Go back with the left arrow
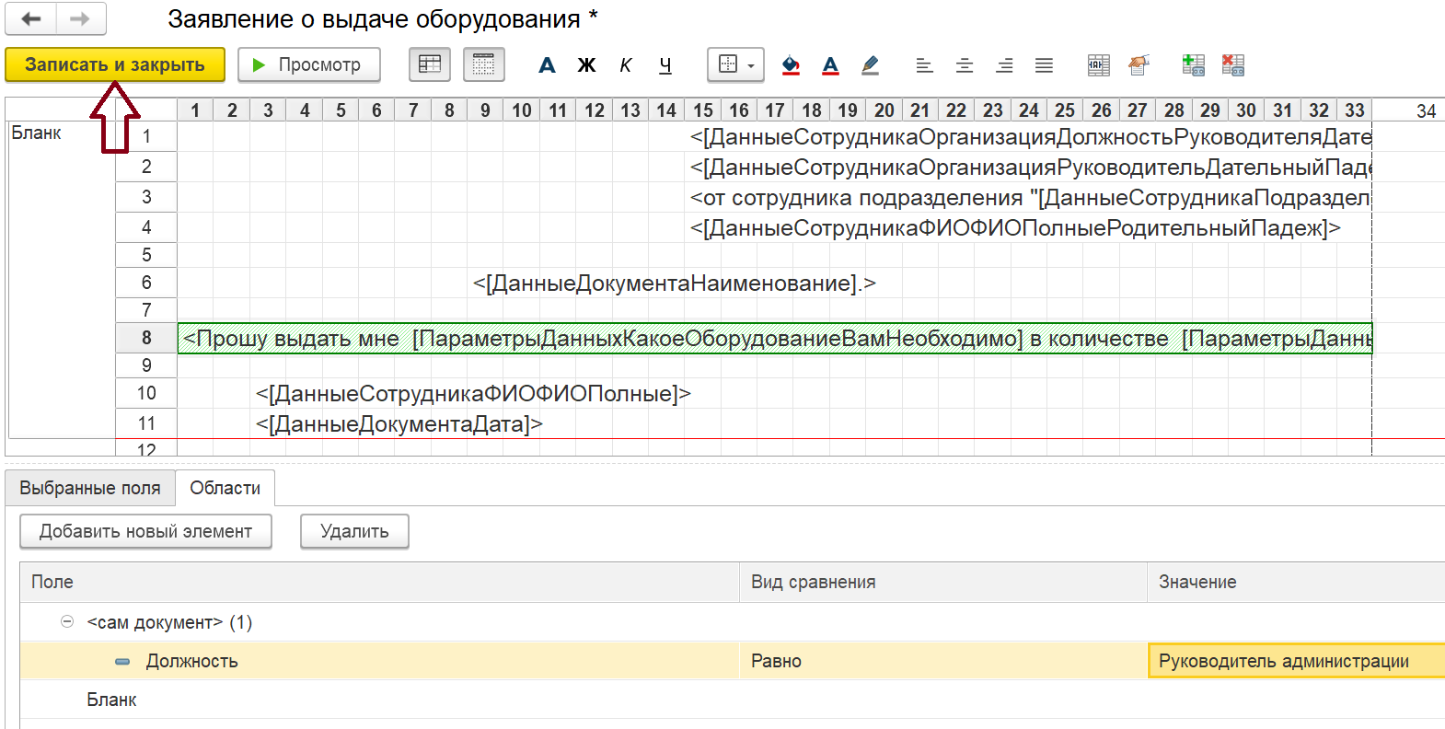This screenshot has width=1445, height=729. [31, 18]
